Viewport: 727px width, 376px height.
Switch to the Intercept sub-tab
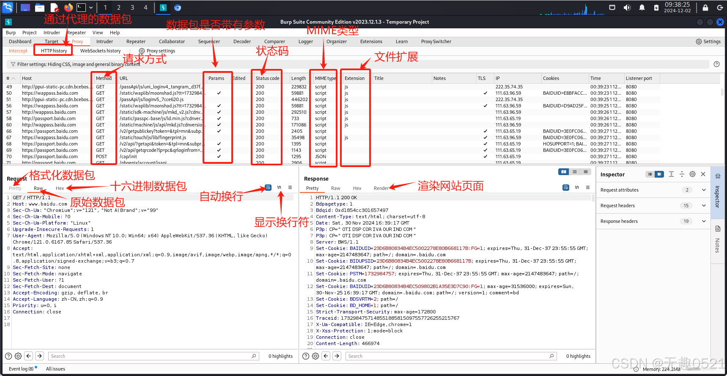(x=18, y=51)
